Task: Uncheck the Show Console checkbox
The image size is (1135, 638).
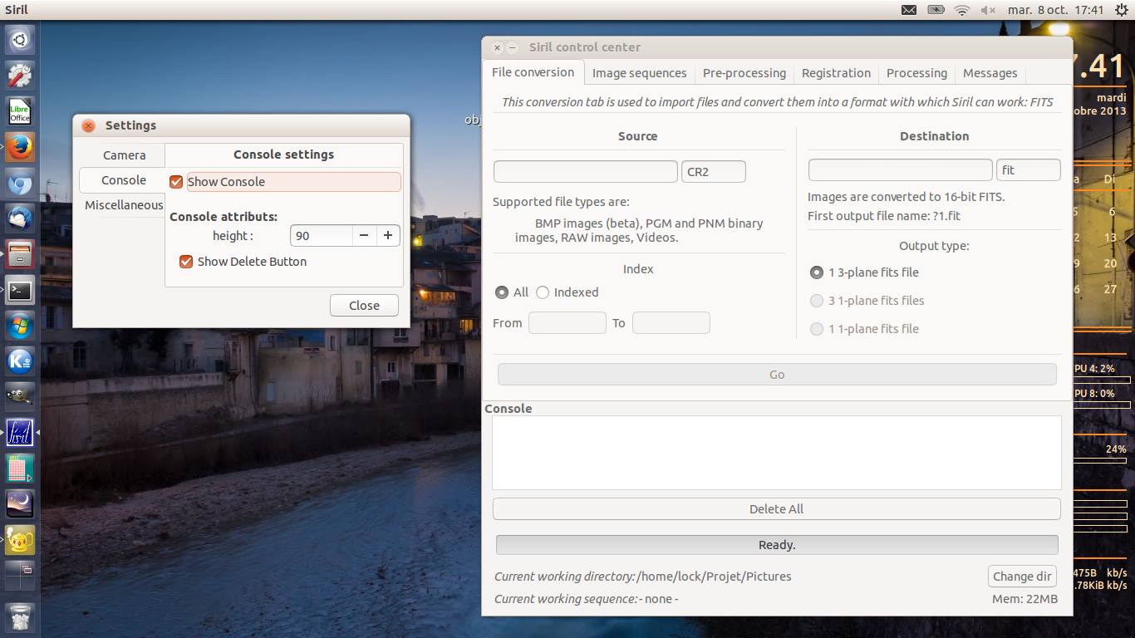Action: tap(176, 182)
